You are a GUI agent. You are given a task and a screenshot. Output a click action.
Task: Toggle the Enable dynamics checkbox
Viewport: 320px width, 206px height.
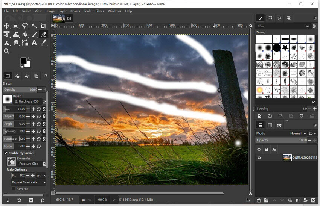(6, 153)
